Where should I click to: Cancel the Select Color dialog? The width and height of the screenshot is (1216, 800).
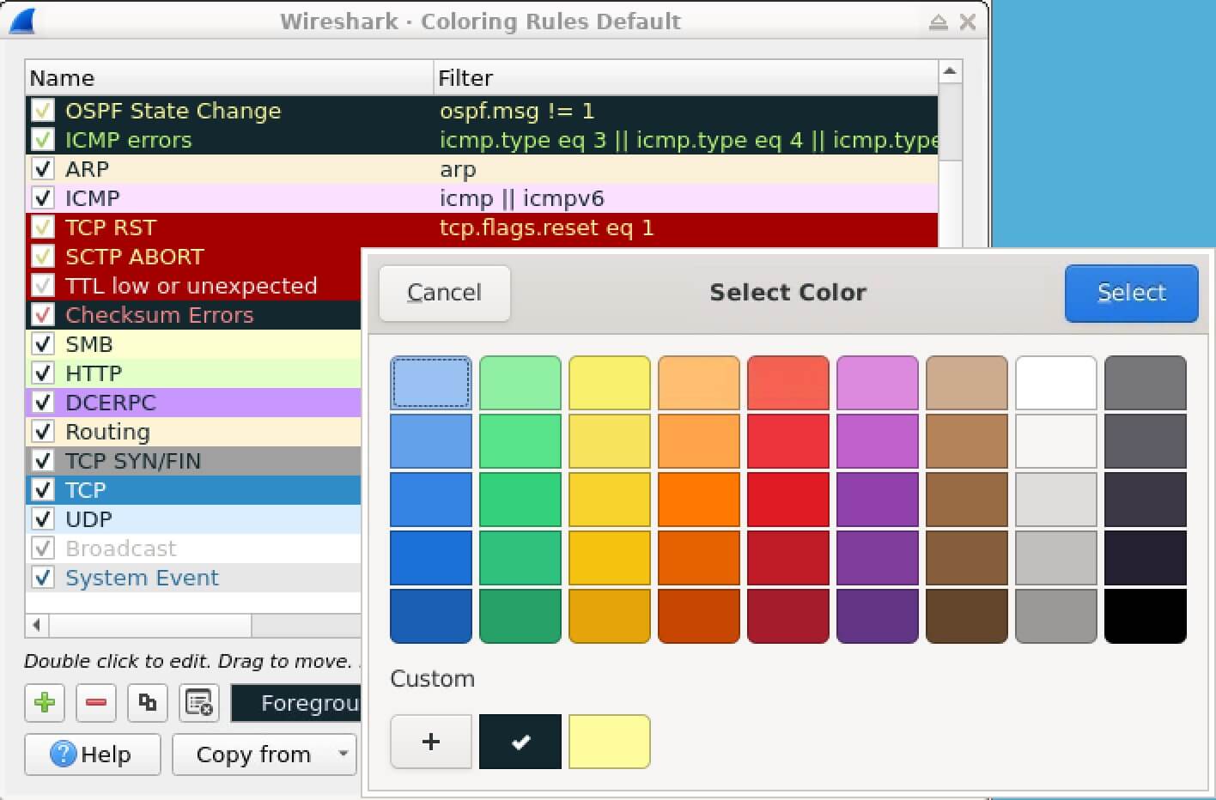coord(445,293)
